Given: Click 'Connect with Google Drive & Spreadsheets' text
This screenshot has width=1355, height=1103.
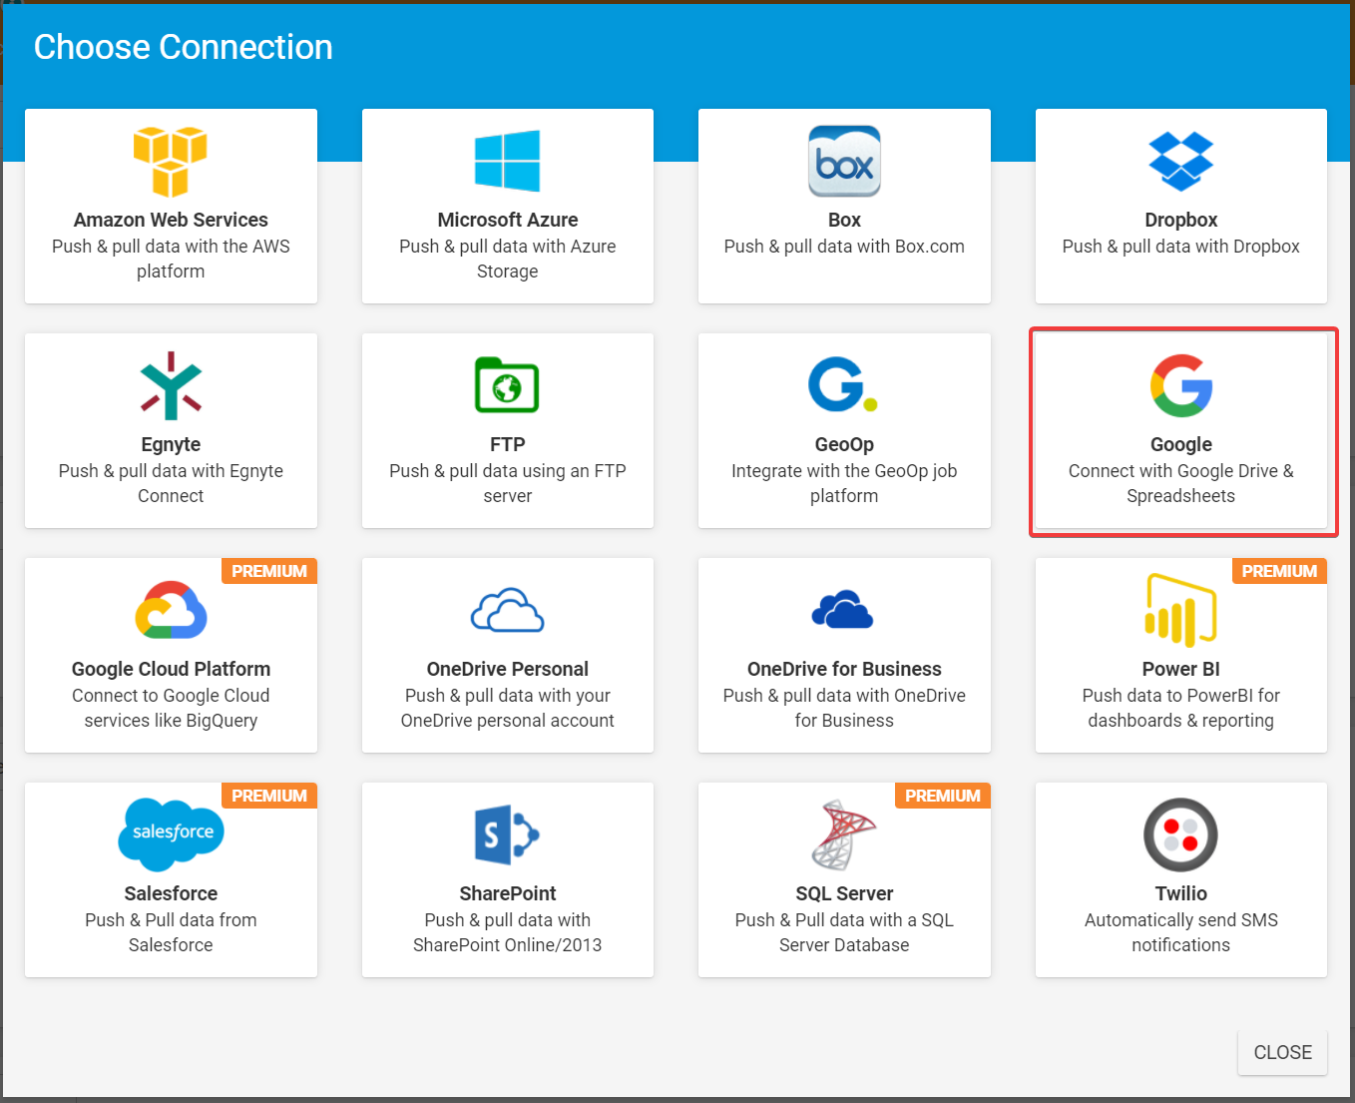Looking at the screenshot, I should tap(1180, 483).
